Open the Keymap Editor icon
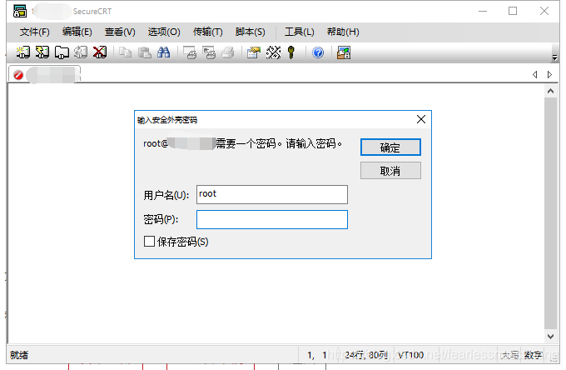 (x=273, y=52)
